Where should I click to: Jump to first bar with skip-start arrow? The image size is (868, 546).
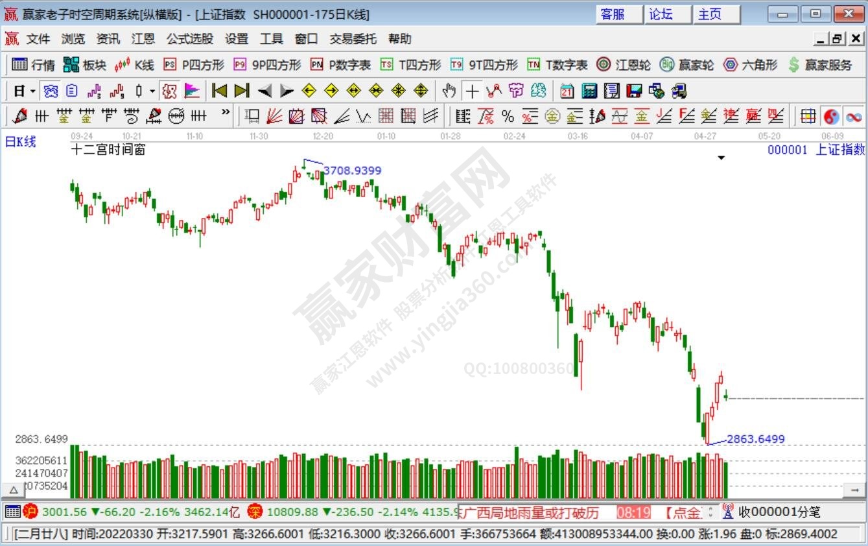(219, 91)
